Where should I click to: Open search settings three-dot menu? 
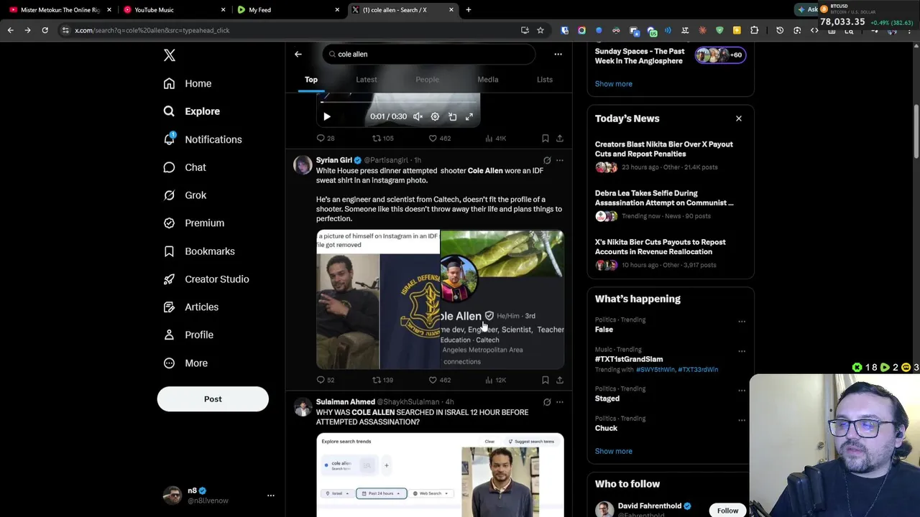pos(558,54)
